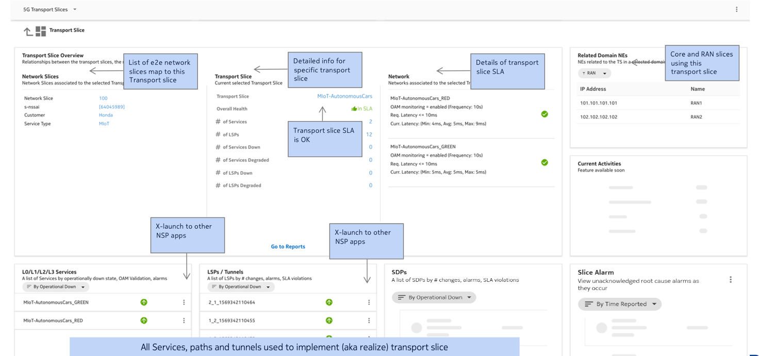
Task: Open the MIoT-AutonomousCars transport slice link
Action: 344,96
